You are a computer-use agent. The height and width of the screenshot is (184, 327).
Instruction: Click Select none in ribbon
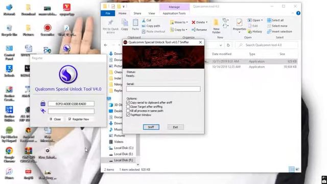pyautogui.click(x=277, y=26)
